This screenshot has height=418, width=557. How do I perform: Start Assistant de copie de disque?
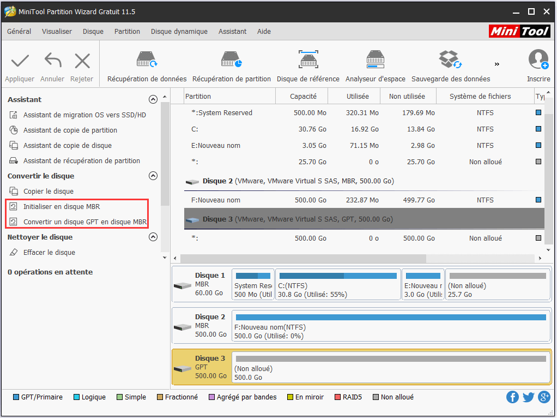click(x=68, y=146)
